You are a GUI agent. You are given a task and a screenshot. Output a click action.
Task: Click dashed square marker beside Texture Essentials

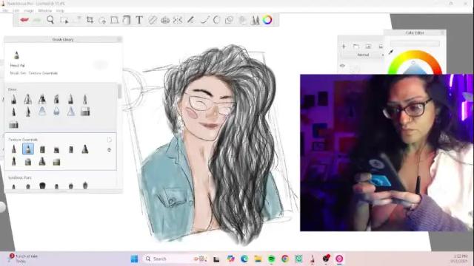click(x=110, y=140)
